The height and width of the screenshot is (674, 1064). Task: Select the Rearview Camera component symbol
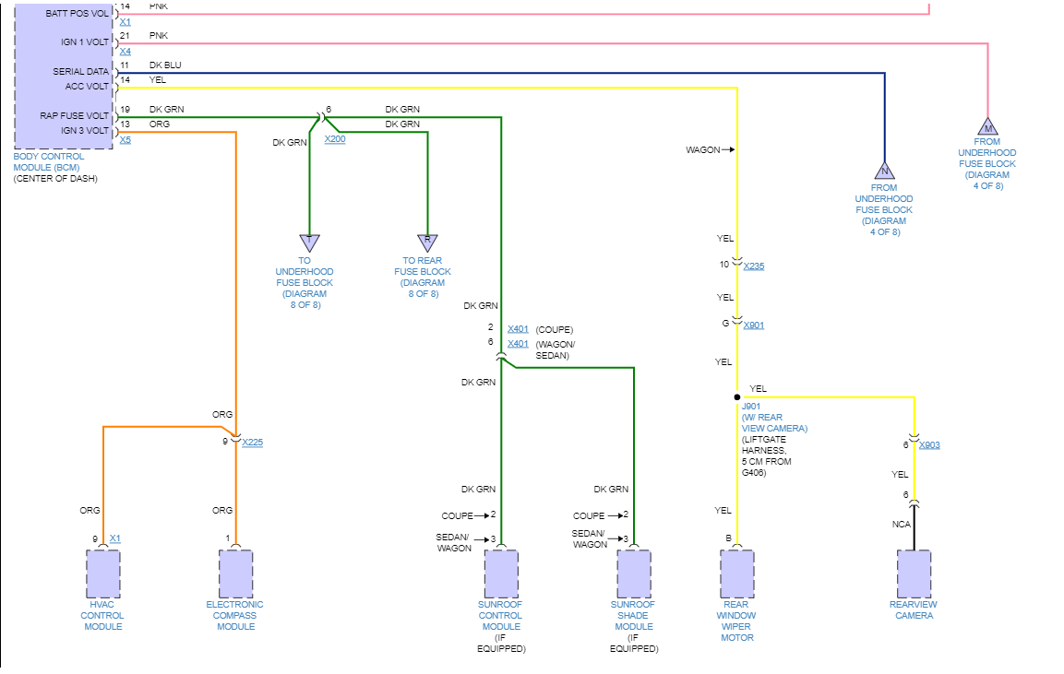pyautogui.click(x=914, y=572)
